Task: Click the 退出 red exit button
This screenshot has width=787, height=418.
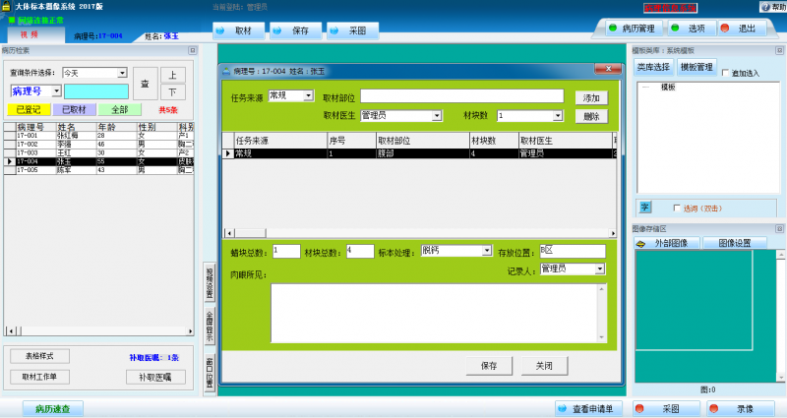Action: 740,29
